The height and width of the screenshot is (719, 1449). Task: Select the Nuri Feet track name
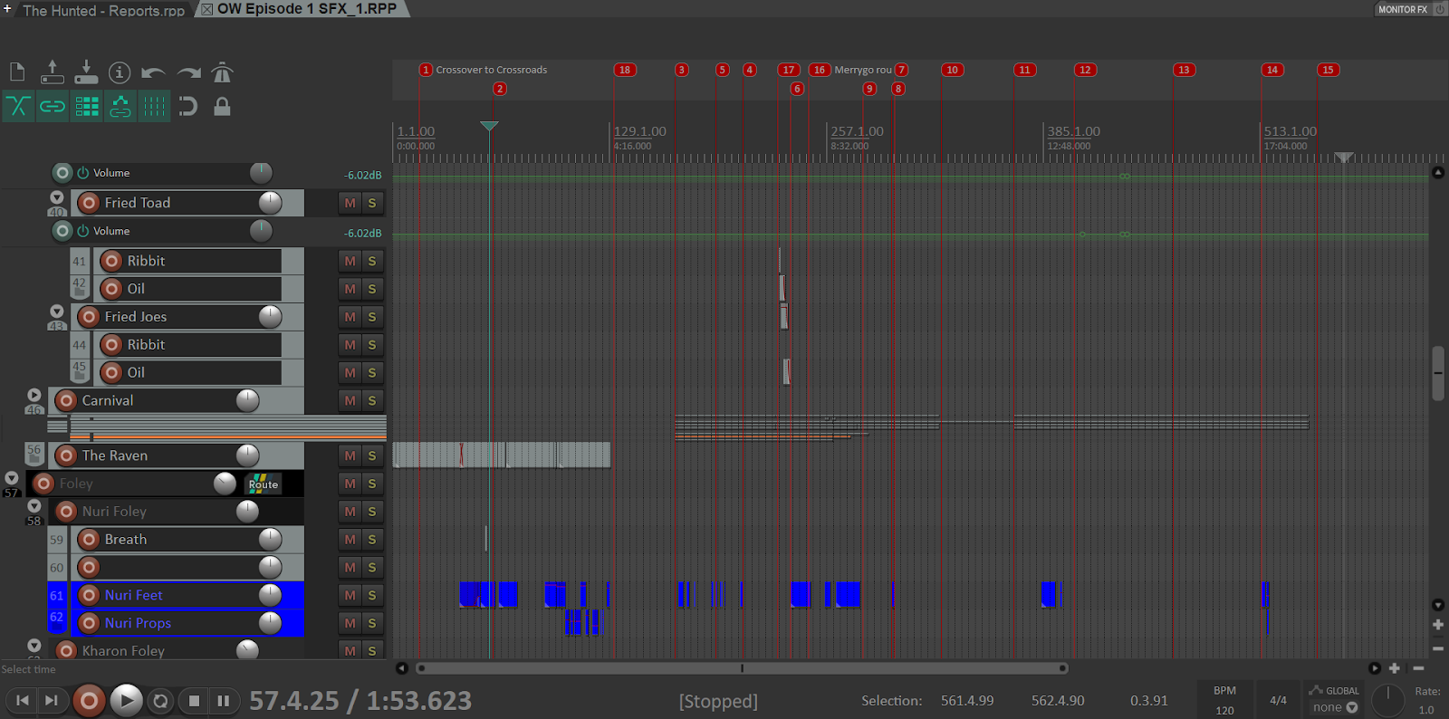coord(134,595)
